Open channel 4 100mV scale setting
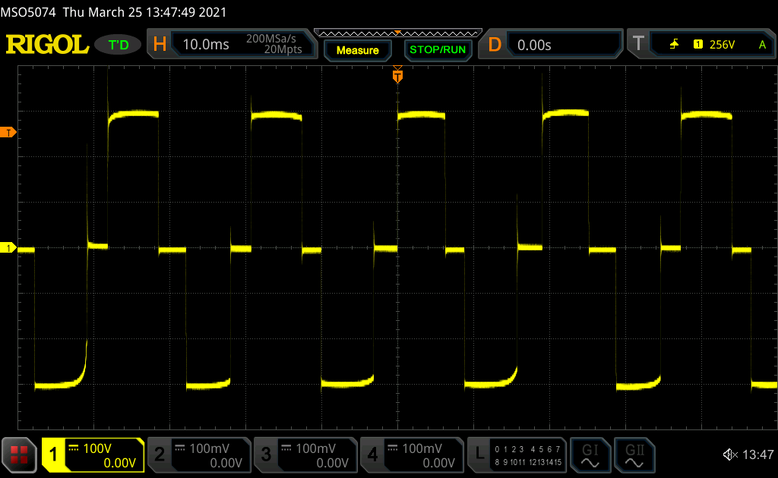Viewport: 778px width, 478px height. (x=422, y=448)
